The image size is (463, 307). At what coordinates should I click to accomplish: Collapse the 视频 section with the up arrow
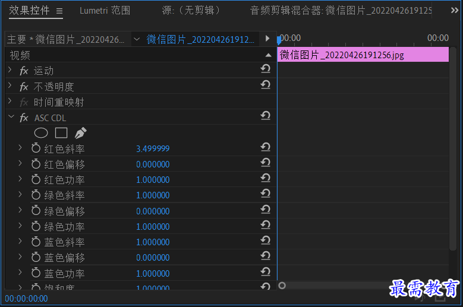pos(268,55)
